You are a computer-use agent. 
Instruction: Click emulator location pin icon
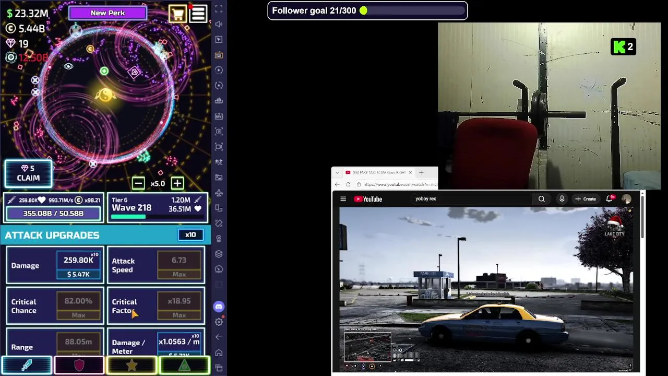click(x=219, y=239)
